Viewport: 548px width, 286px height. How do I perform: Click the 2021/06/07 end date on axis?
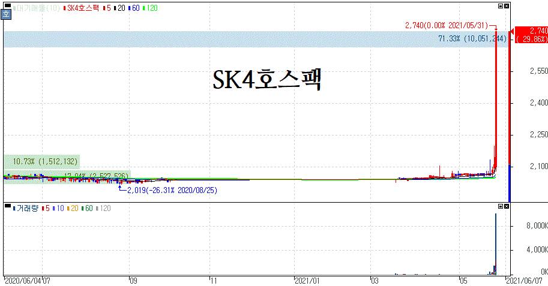point(524,281)
